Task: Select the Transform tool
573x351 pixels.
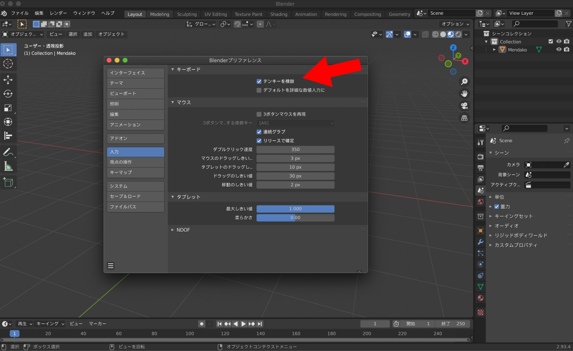Action: pos(8,122)
